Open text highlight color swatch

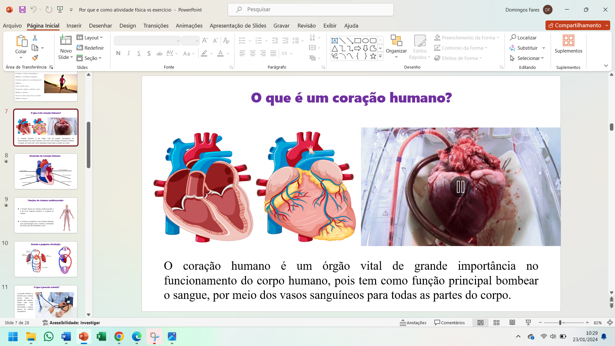click(204, 54)
